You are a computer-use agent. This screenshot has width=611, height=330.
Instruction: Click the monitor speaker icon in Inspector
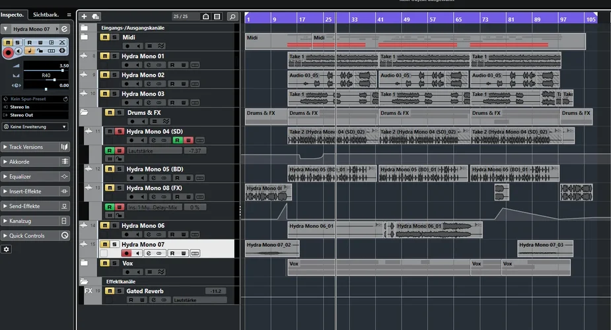coord(19,51)
